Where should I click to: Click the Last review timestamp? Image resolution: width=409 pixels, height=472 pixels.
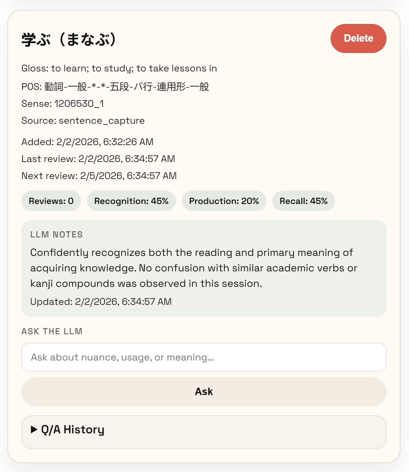click(x=98, y=159)
